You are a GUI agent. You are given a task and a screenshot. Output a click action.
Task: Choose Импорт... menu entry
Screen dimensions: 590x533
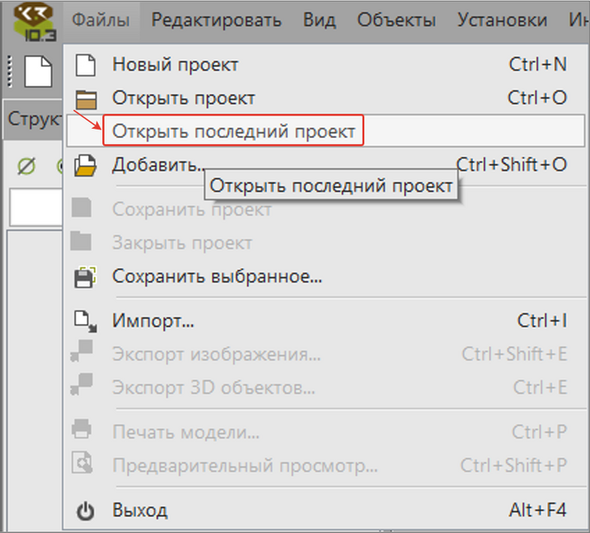(325, 321)
